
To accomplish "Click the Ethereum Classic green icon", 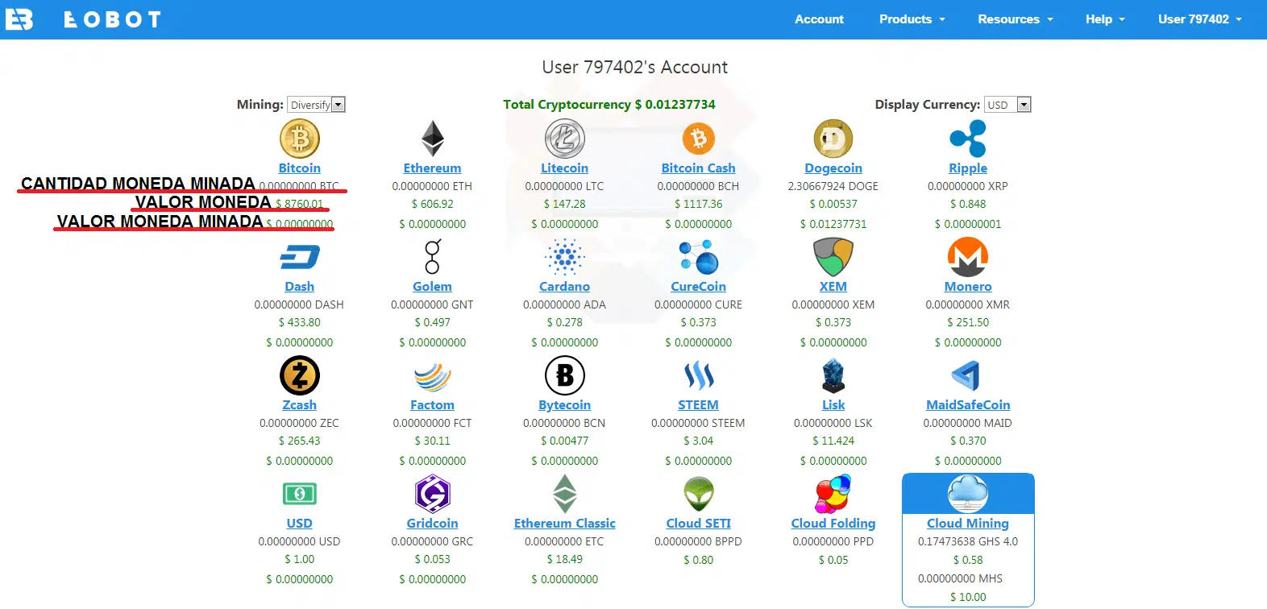I will point(564,494).
